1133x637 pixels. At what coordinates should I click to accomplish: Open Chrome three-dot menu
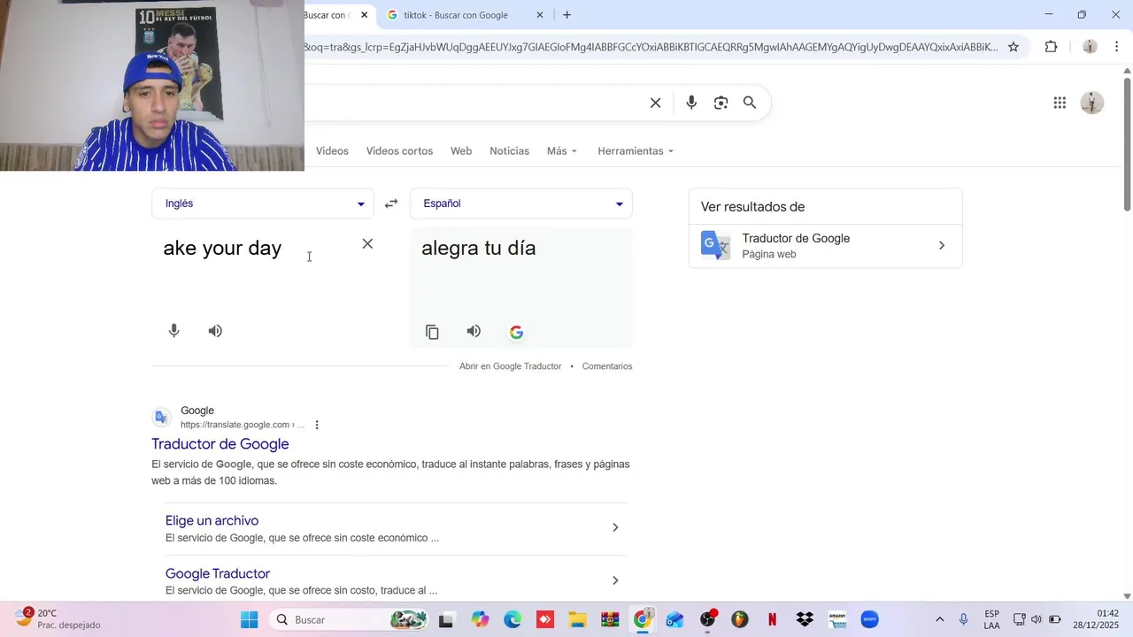1117,47
